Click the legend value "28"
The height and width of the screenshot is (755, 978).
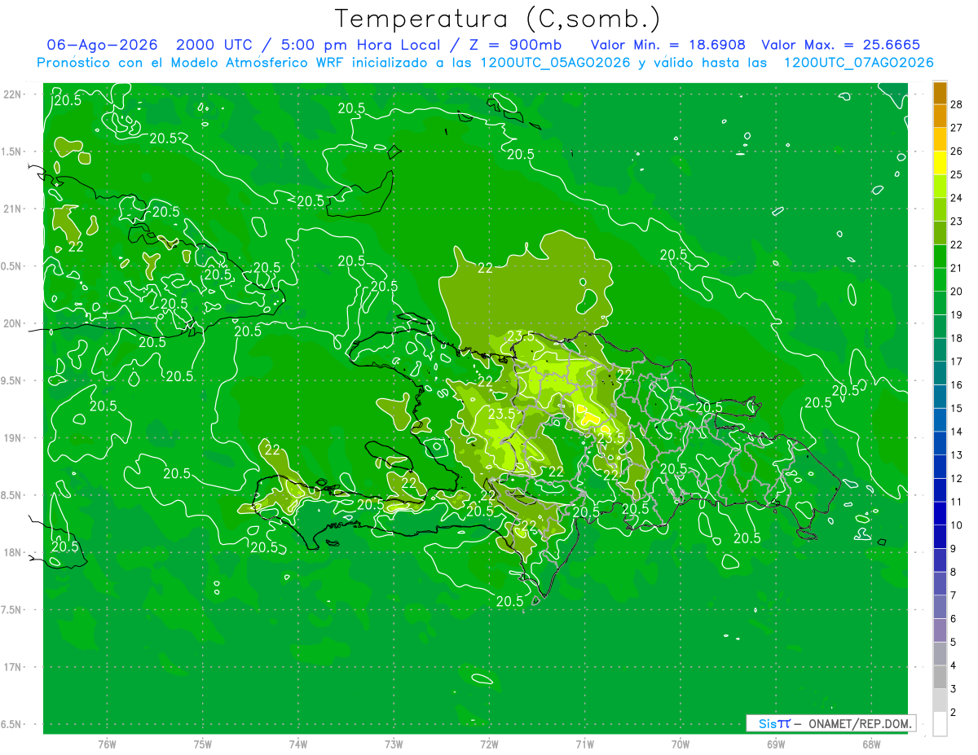[x=956, y=103]
